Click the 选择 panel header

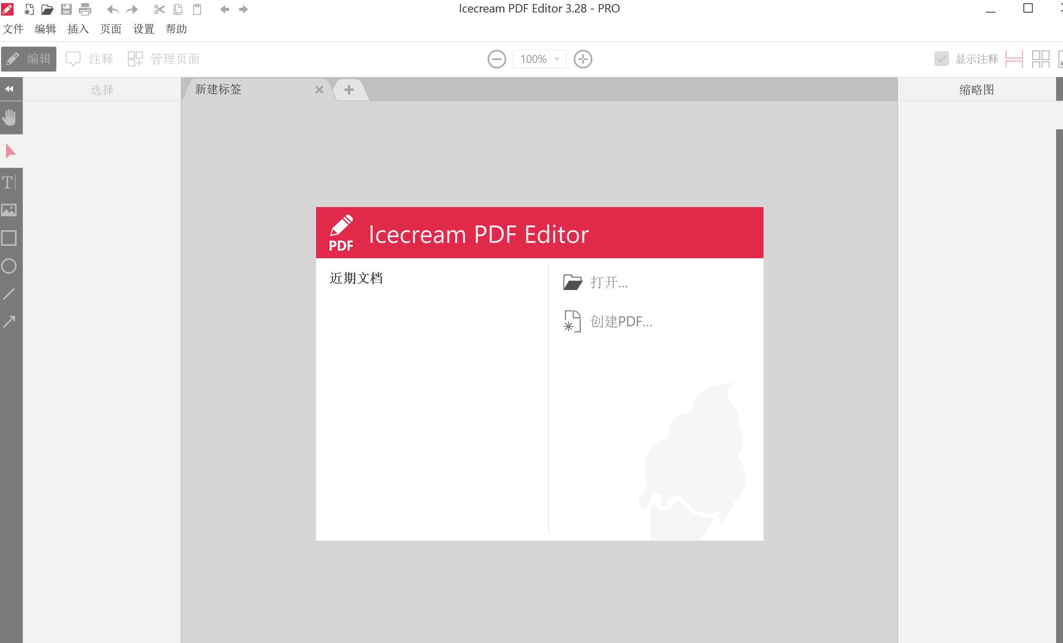pyautogui.click(x=102, y=90)
